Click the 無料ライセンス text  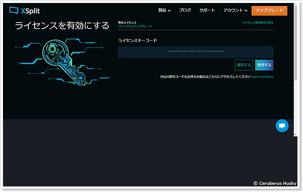coord(127,23)
